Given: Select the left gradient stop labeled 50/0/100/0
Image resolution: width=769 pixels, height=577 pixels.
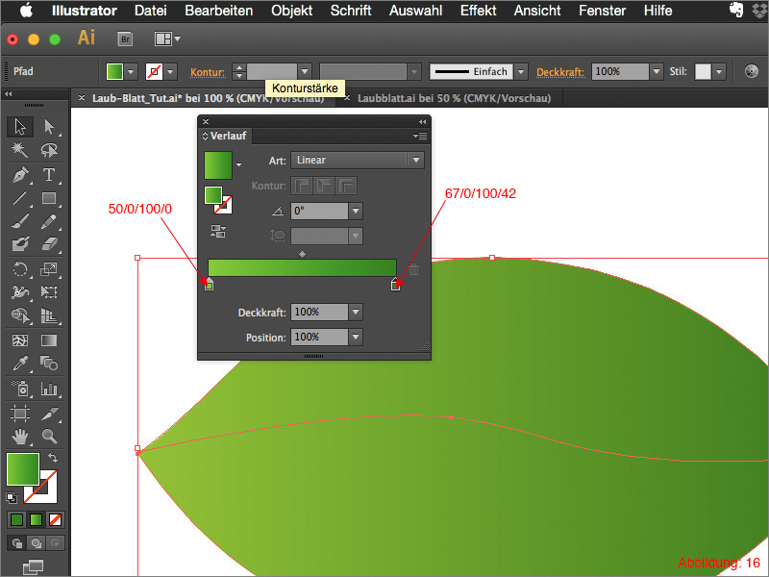Looking at the screenshot, I should 208,286.
